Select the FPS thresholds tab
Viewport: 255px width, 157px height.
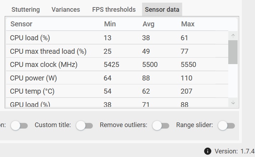click(x=114, y=10)
